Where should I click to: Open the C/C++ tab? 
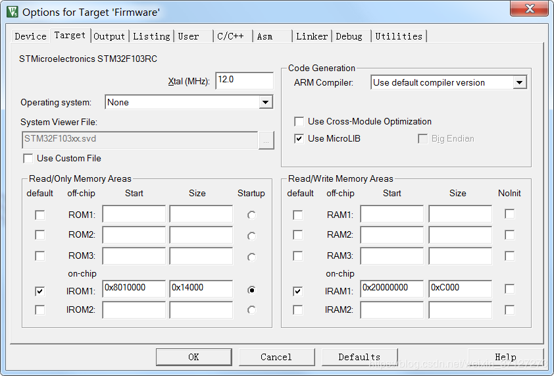point(233,36)
